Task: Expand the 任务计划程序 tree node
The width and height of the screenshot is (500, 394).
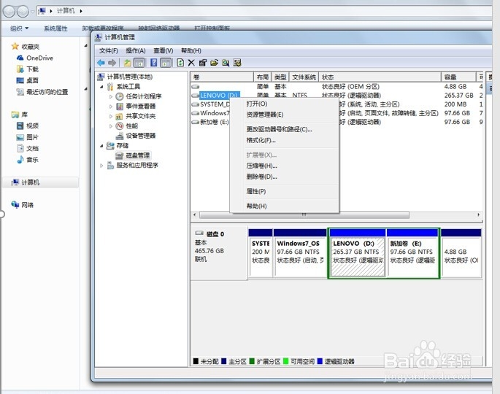Action: tap(111, 96)
